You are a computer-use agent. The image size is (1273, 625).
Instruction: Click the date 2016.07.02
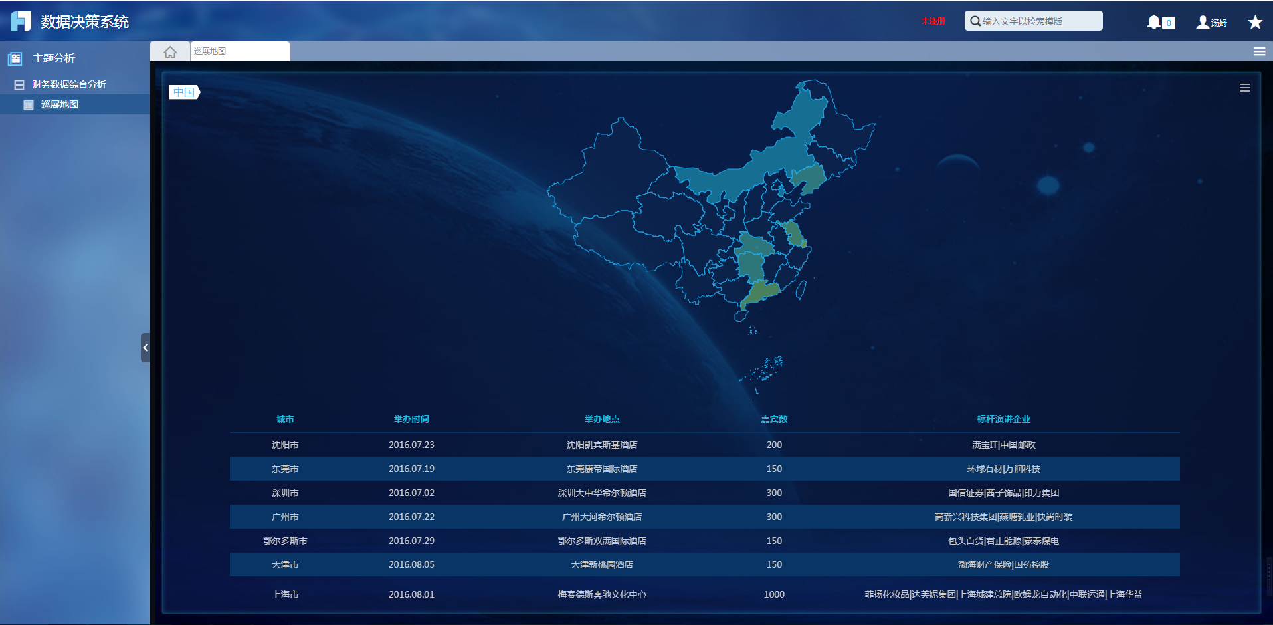click(411, 493)
